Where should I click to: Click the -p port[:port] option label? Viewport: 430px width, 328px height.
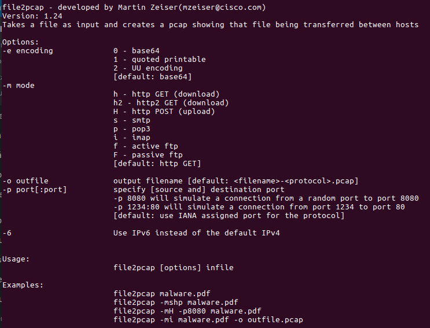[35, 190]
